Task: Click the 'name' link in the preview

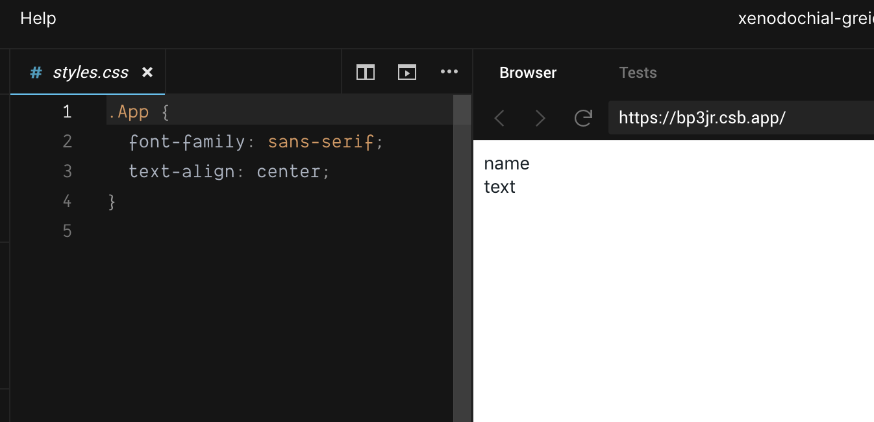Action: (x=506, y=164)
